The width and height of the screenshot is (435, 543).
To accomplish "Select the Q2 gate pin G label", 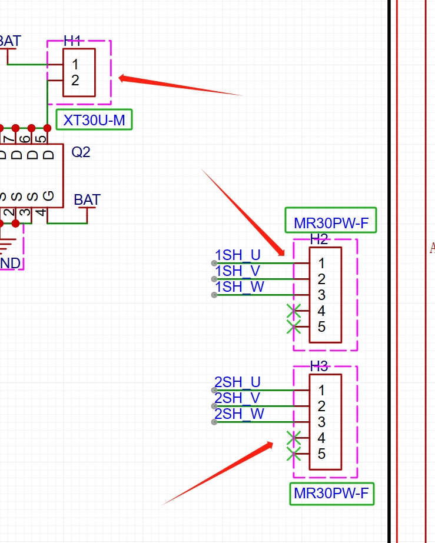I will coord(48,196).
